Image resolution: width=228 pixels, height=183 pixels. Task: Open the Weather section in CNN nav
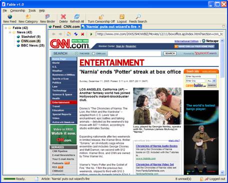(x=57, y=70)
